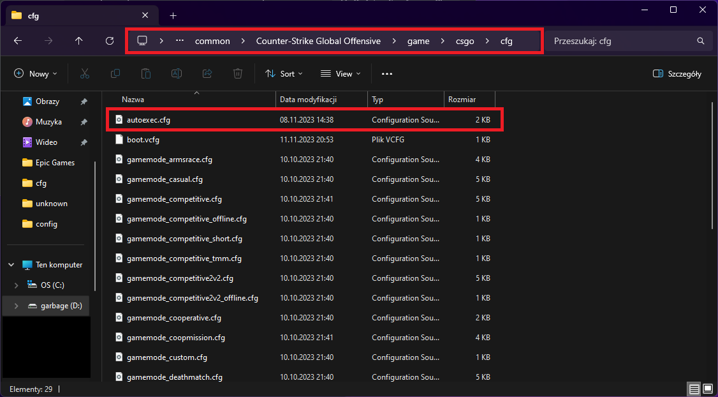Delete the item with trash icon
The image size is (718, 397).
238,73
